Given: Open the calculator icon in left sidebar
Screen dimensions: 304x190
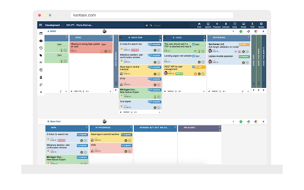Looking at the screenshot, I should tap(41, 77).
